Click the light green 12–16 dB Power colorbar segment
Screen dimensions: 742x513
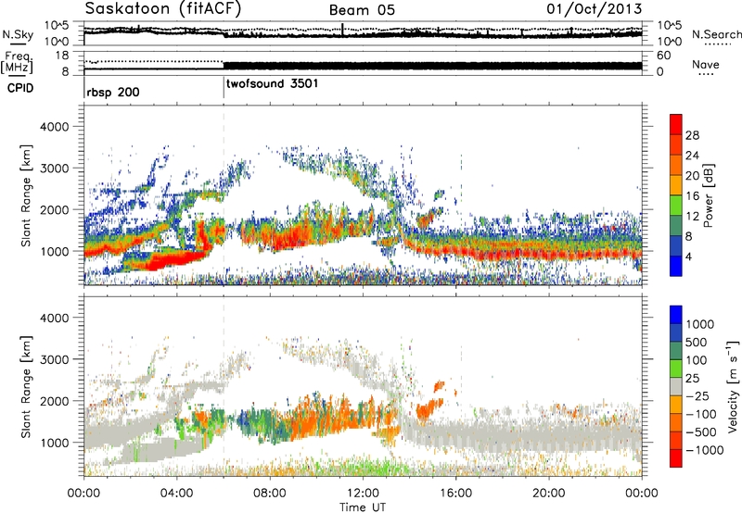(676, 206)
